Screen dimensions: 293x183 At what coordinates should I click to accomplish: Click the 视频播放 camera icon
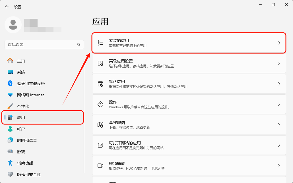(100, 166)
